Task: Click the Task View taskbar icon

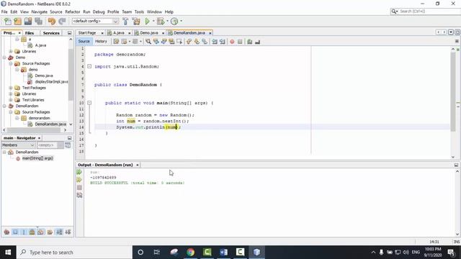Action: [x=157, y=253]
